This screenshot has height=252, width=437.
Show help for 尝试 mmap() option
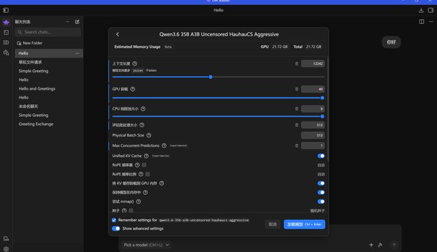[139, 201]
